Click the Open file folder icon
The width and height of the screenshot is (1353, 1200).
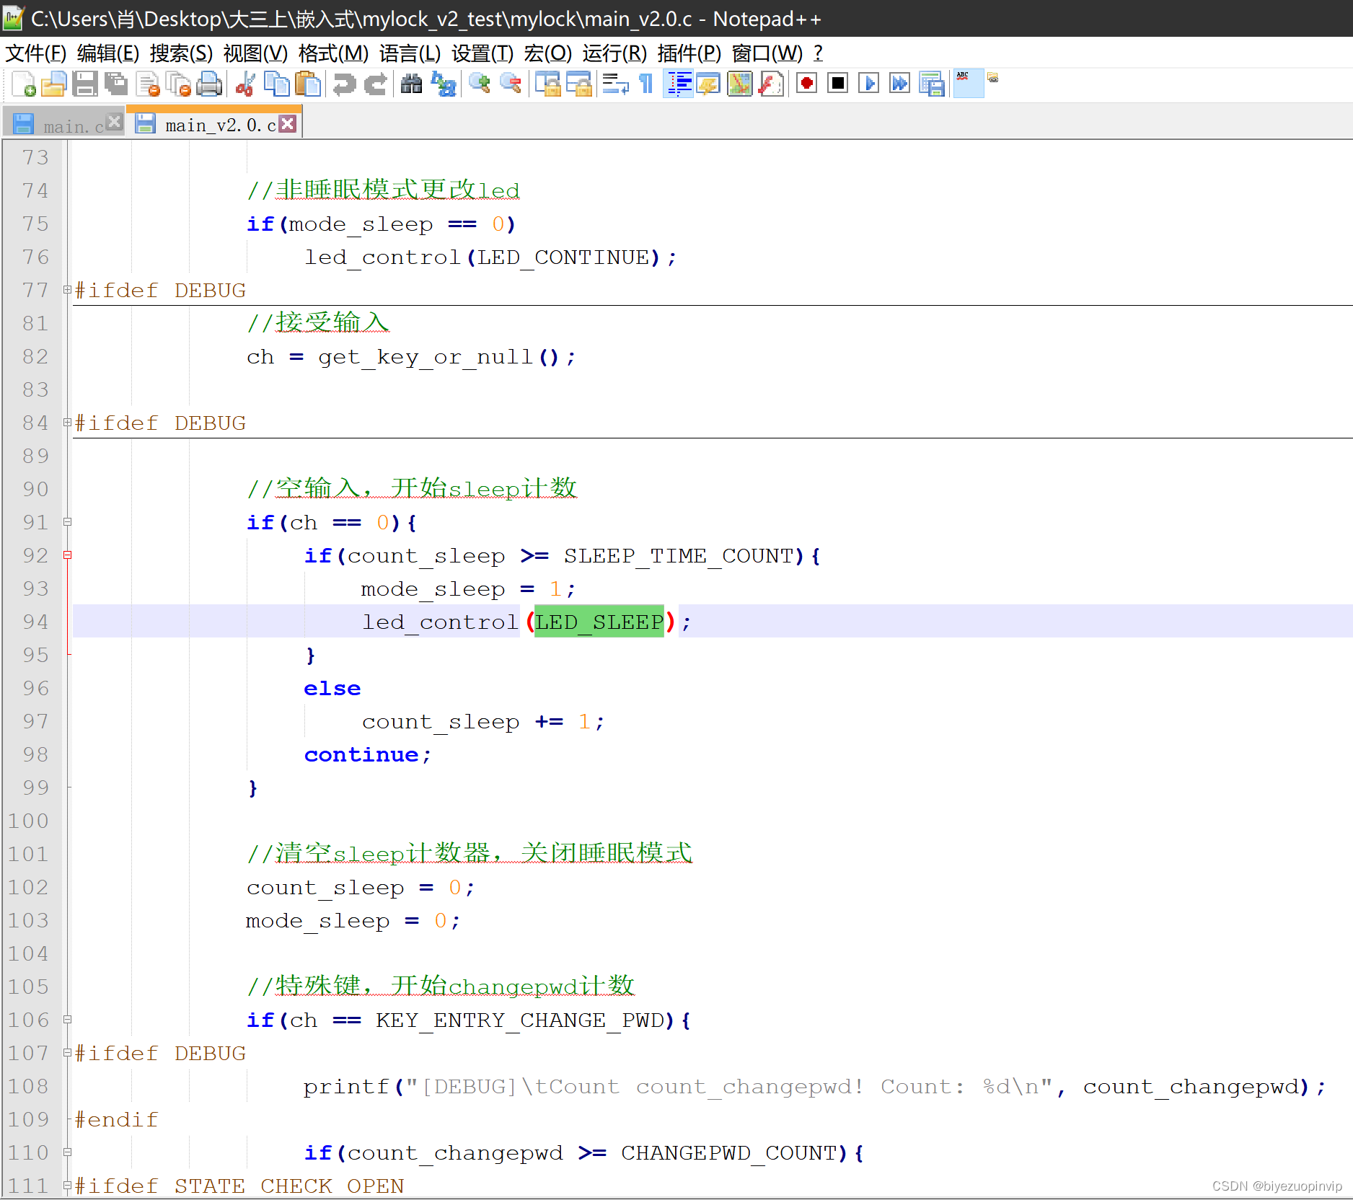tap(54, 84)
